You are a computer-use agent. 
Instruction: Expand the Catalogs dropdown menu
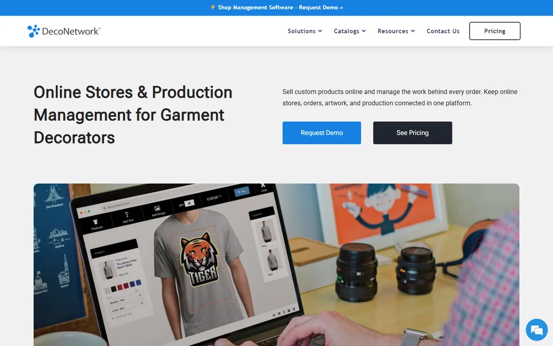click(x=350, y=31)
